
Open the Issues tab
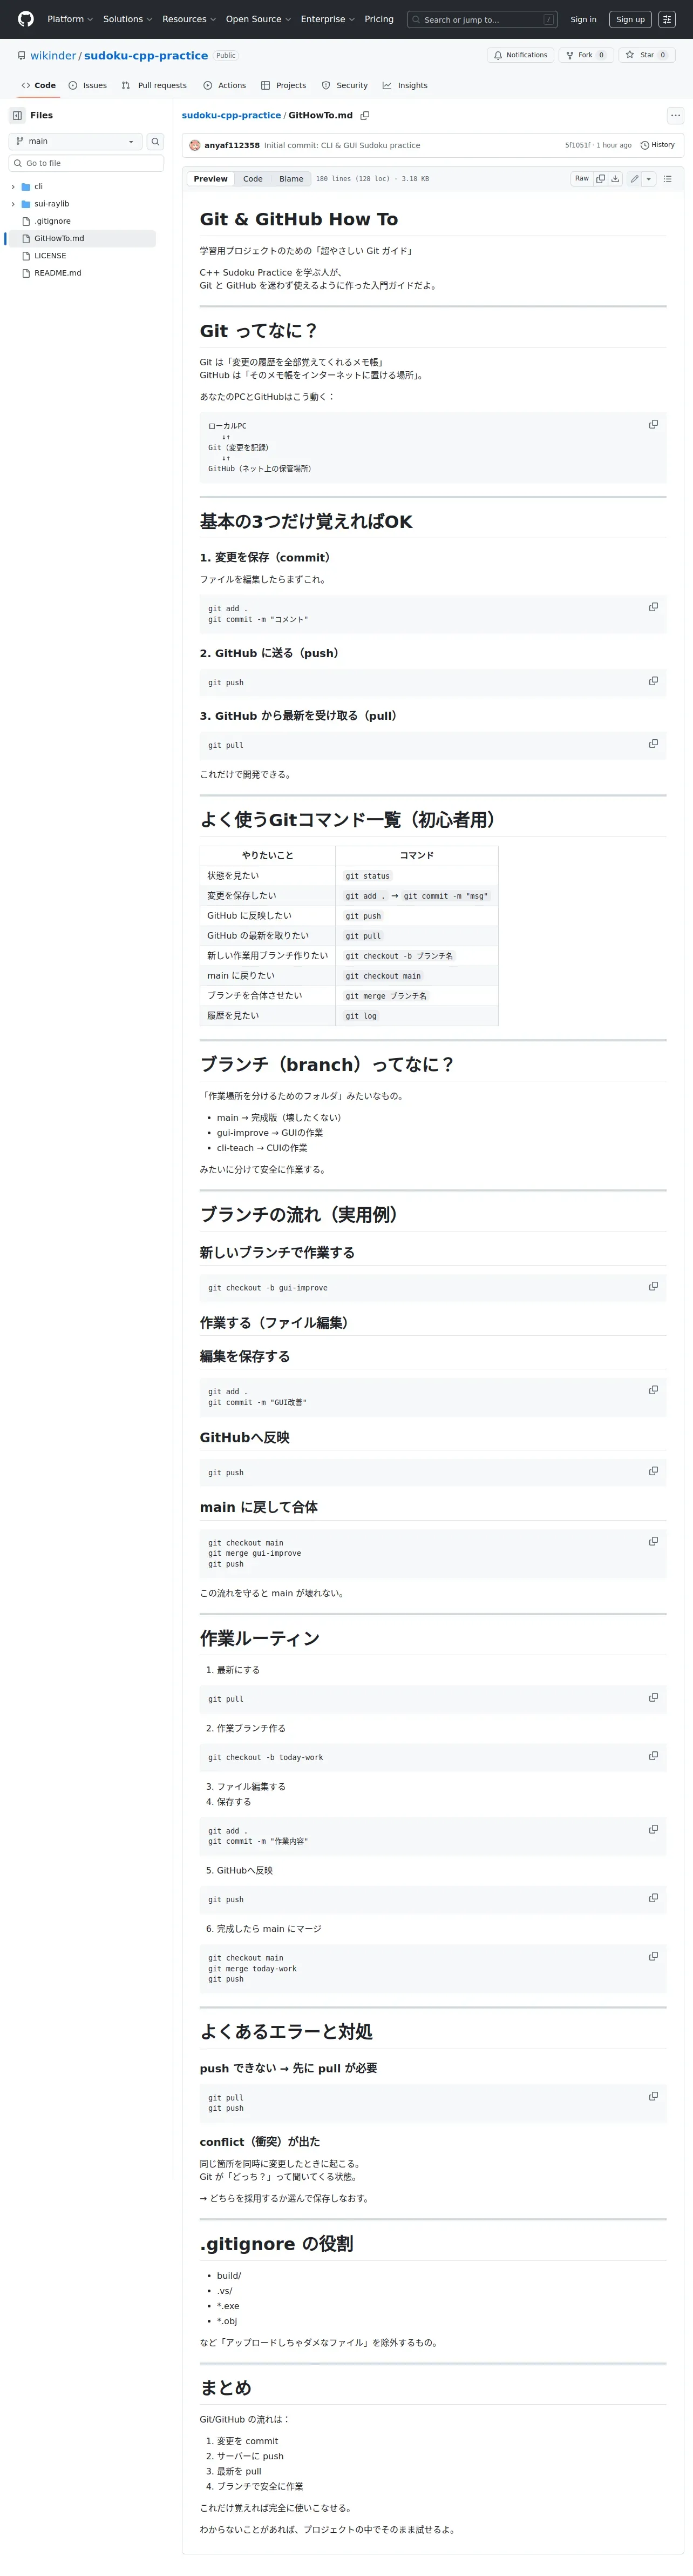pos(88,86)
